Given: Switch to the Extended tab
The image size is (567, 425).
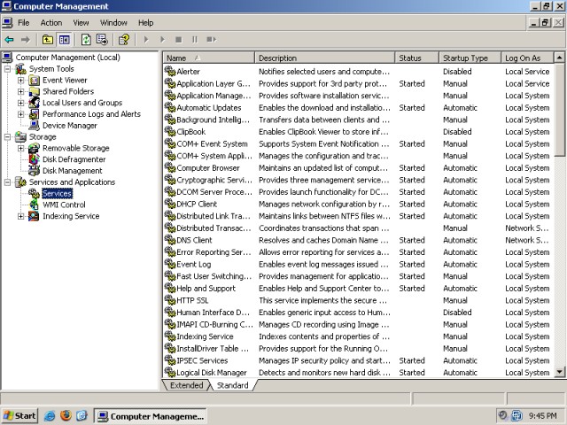Looking at the screenshot, I should pos(186,385).
